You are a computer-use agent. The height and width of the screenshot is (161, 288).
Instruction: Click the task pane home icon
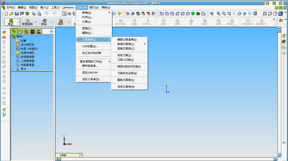[x=283, y=36]
